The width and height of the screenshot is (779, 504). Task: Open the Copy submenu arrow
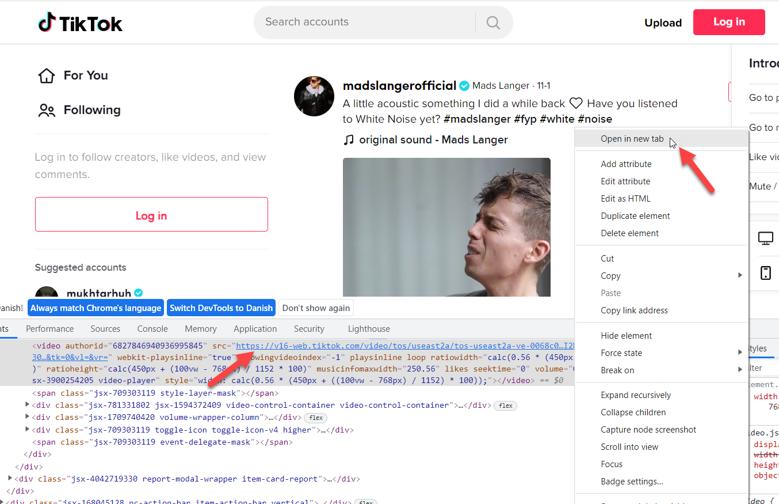(x=740, y=275)
